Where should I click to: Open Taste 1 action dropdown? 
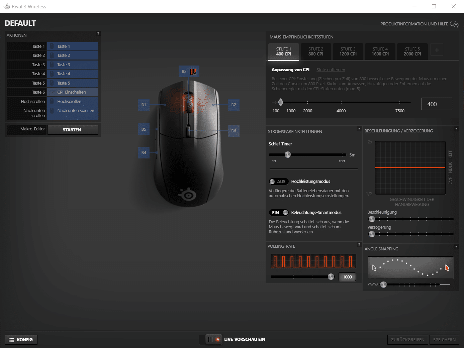(x=73, y=46)
